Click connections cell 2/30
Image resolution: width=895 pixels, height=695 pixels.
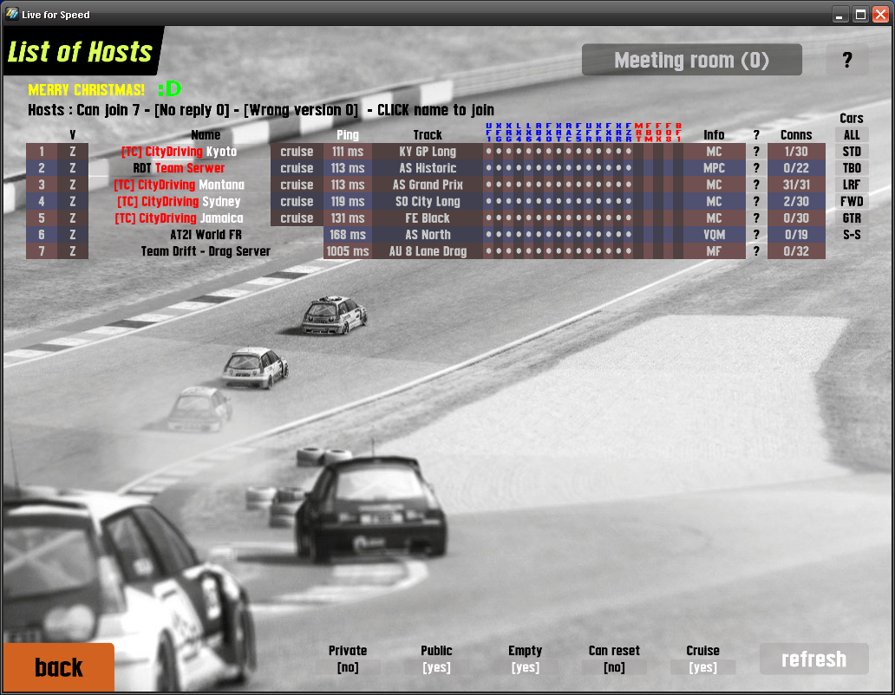pyautogui.click(x=796, y=201)
